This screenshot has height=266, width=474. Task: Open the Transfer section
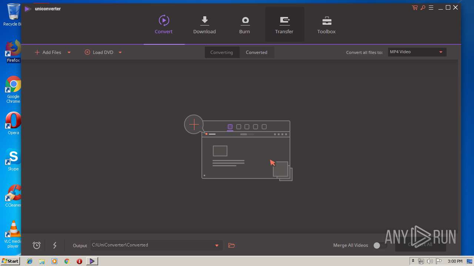pyautogui.click(x=284, y=24)
